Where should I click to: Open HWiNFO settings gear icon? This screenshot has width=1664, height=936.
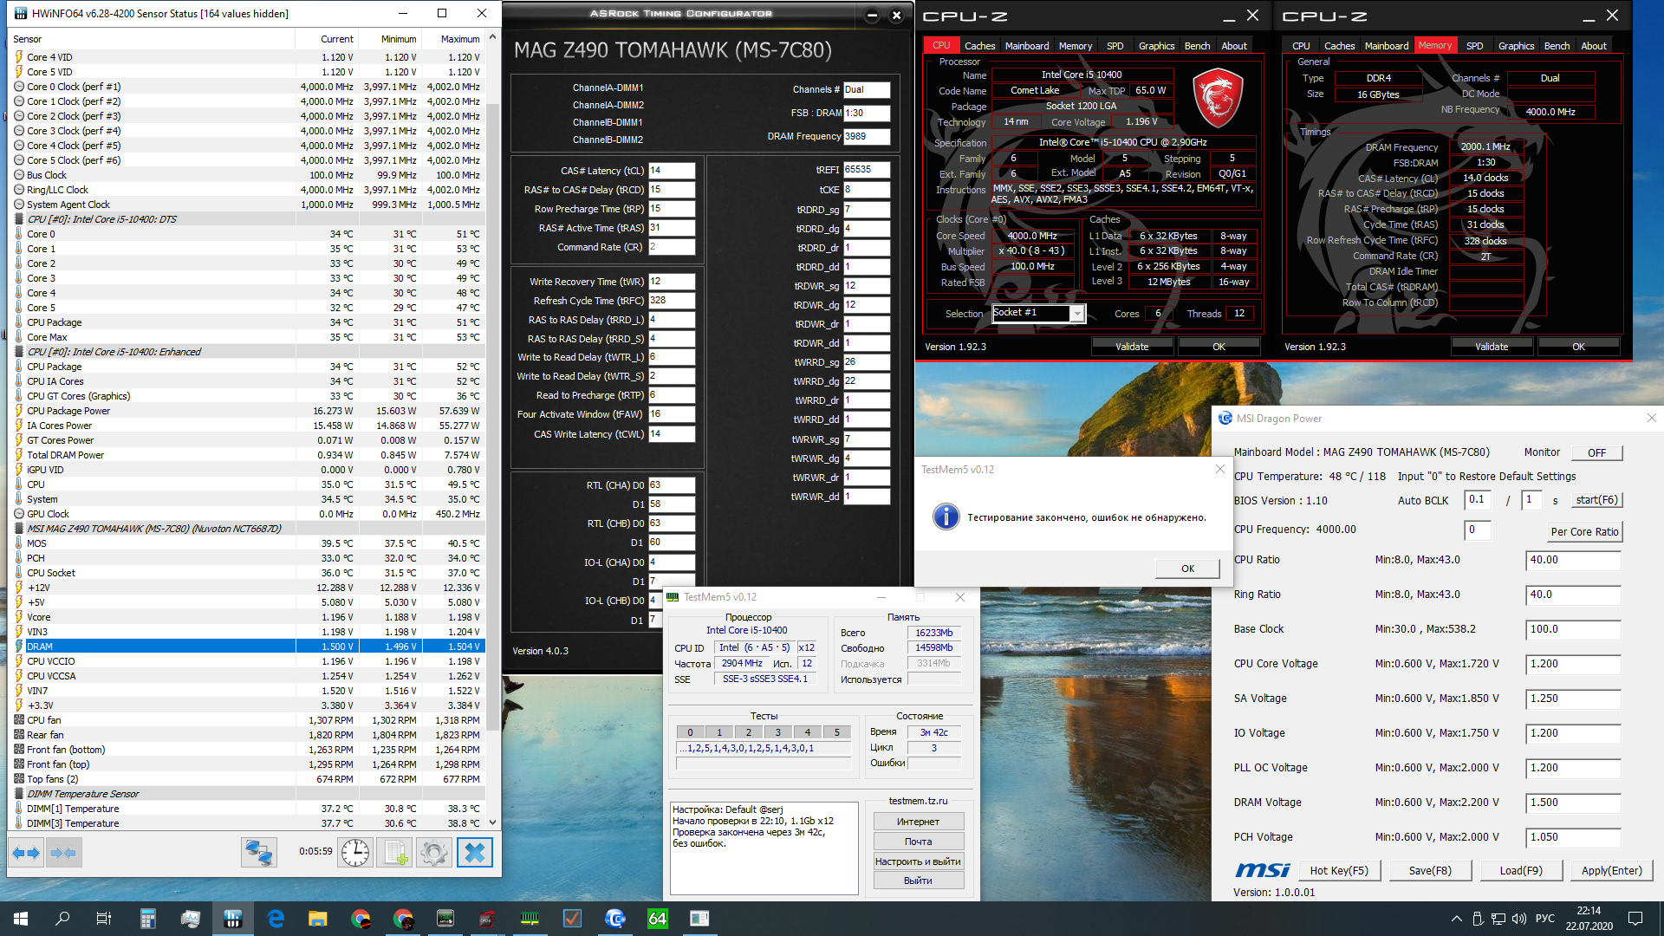click(x=434, y=853)
